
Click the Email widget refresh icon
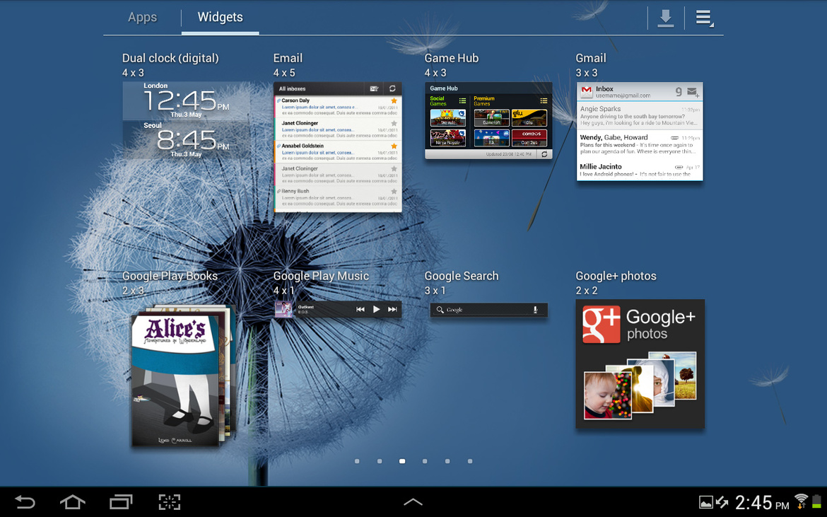pos(392,88)
